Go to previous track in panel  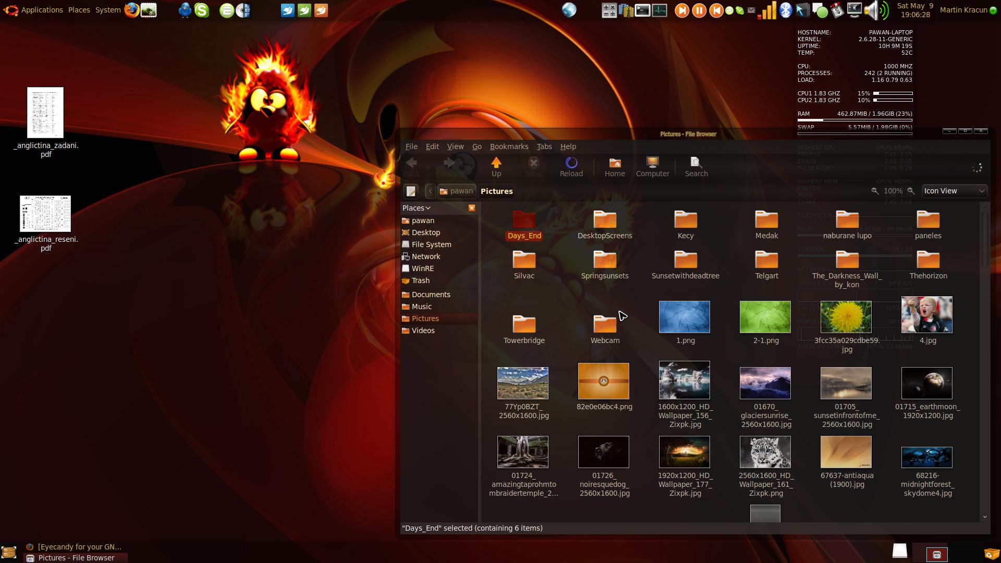coord(716,10)
